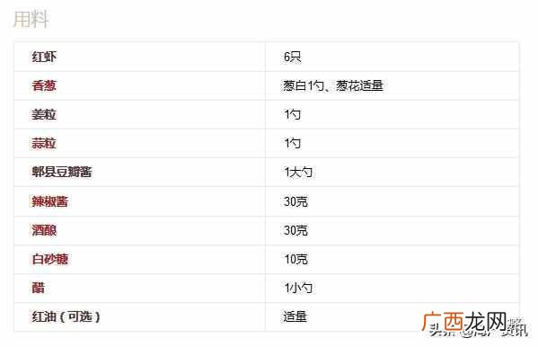Image resolution: width=538 pixels, height=347 pixels.
Task: Click the 葱白1勺、葱花适量 quantity cell
Action: tap(333, 85)
